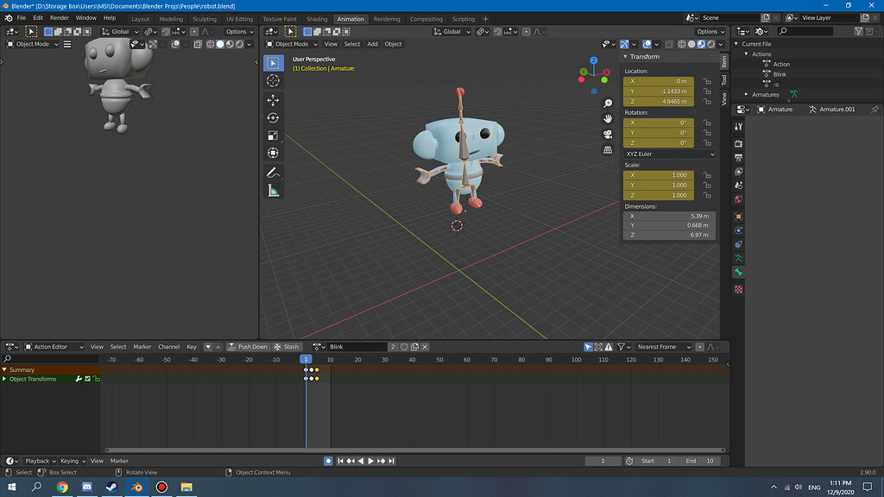Switch to the Layout workspace tab

141,19
